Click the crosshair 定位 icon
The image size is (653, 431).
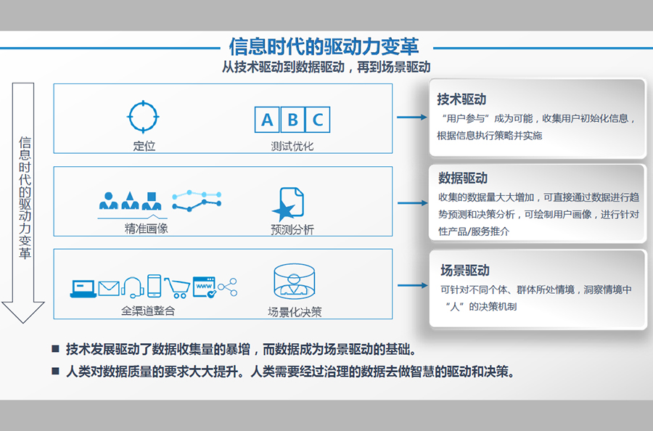(143, 116)
